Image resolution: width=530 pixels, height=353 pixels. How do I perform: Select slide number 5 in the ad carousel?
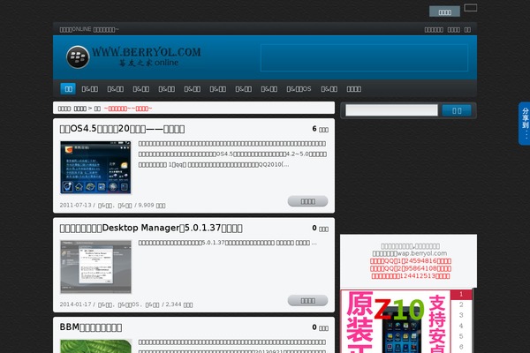pyautogui.click(x=461, y=336)
